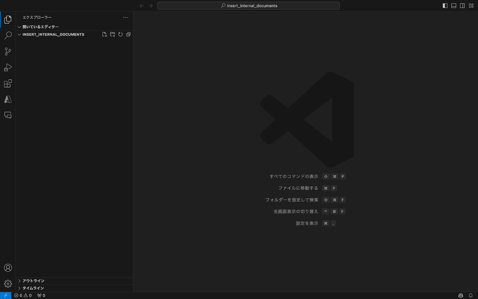Click the すべてのコマンドの表示 hint text
The height and width of the screenshot is (299, 478).
point(294,177)
